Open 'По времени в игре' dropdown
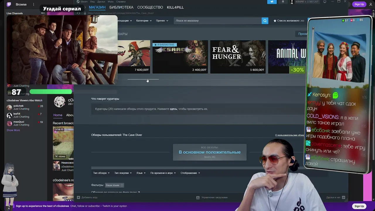The image size is (375, 211). (163, 173)
